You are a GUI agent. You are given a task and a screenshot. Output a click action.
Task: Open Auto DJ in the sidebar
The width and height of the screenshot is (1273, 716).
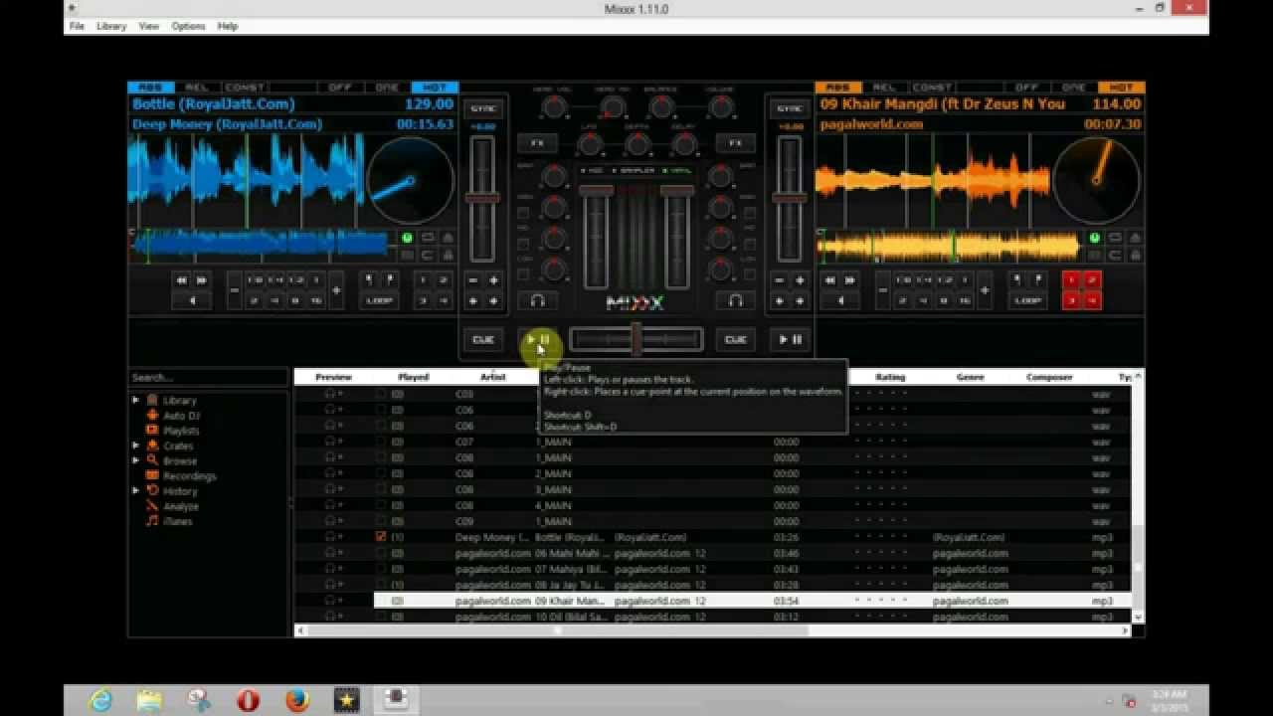point(181,416)
